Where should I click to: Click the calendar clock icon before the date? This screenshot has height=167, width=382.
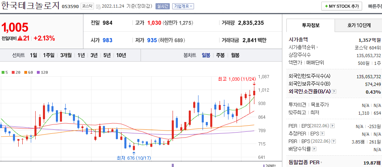coord(98,6)
